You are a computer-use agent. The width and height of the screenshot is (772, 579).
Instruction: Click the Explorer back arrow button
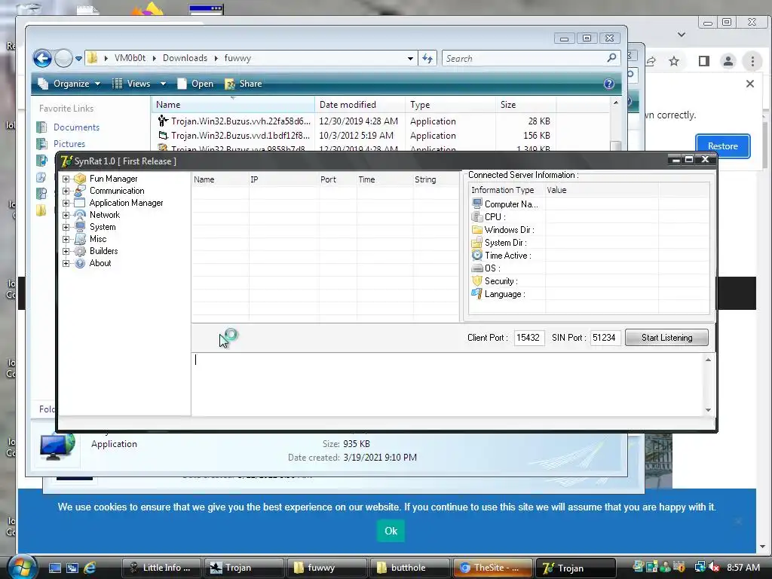[42, 59]
